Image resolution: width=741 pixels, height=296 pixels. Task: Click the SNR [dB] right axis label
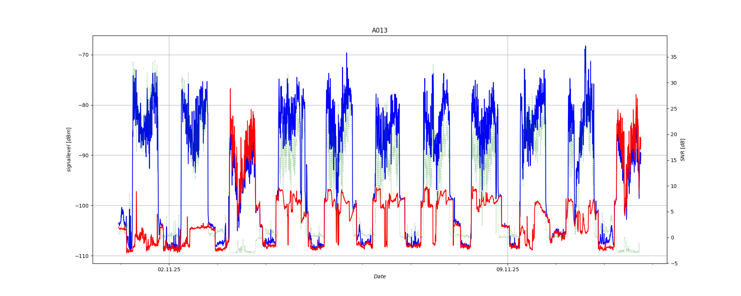click(682, 149)
